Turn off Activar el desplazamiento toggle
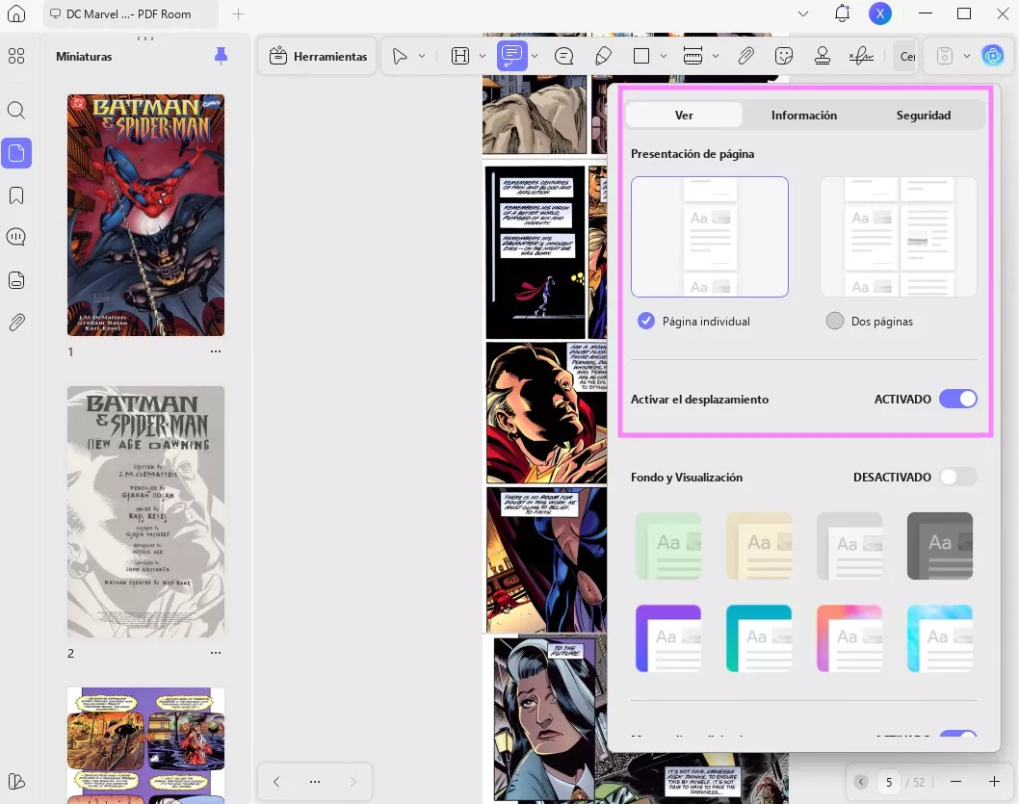The height and width of the screenshot is (804, 1019). [957, 399]
